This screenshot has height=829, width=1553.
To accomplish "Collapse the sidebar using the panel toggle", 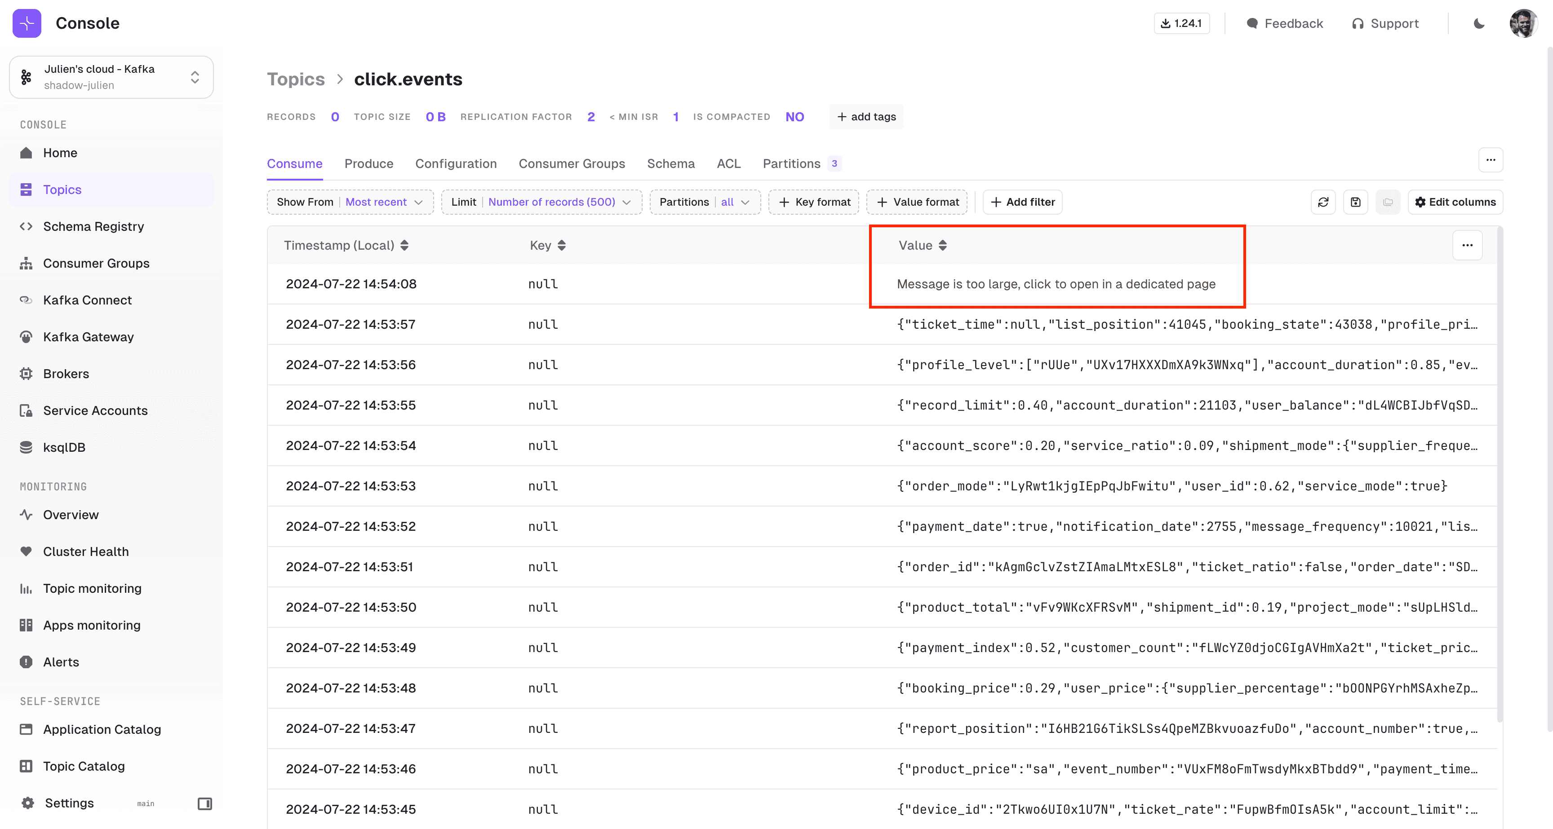I will (x=204, y=804).
